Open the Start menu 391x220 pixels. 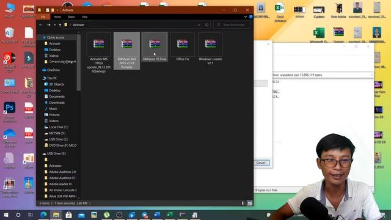coord(5,215)
